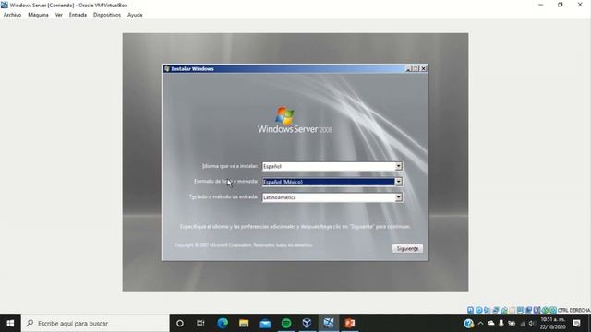This screenshot has height=332, width=591.
Task: Show hidden system tray icons
Action: (480, 324)
